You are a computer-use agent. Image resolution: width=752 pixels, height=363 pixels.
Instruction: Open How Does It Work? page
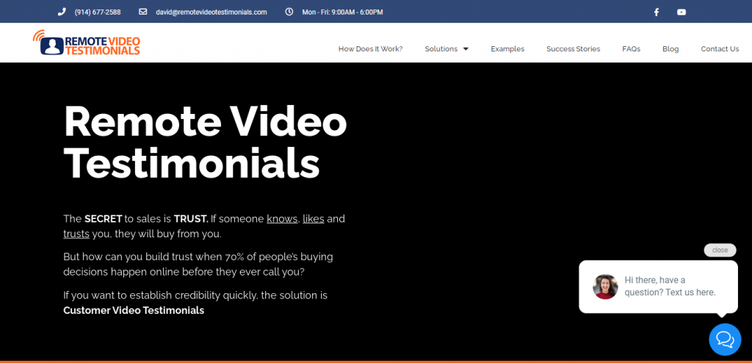[370, 49]
